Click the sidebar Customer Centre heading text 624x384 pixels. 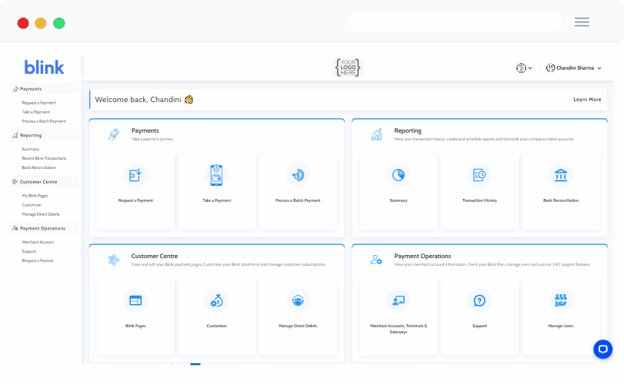click(38, 182)
